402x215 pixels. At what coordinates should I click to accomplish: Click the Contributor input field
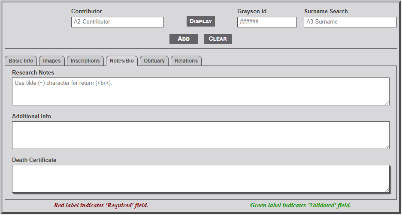(117, 22)
